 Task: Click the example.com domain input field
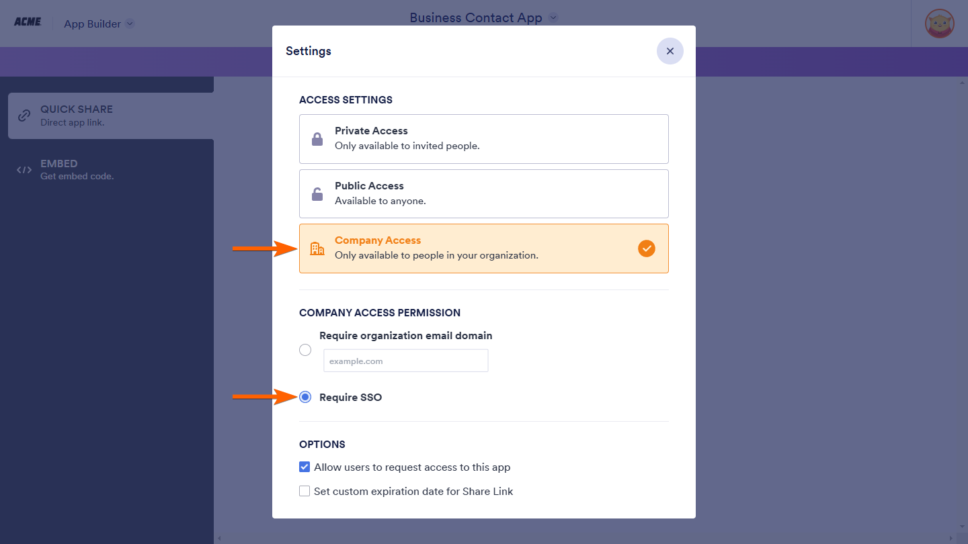[405, 361]
